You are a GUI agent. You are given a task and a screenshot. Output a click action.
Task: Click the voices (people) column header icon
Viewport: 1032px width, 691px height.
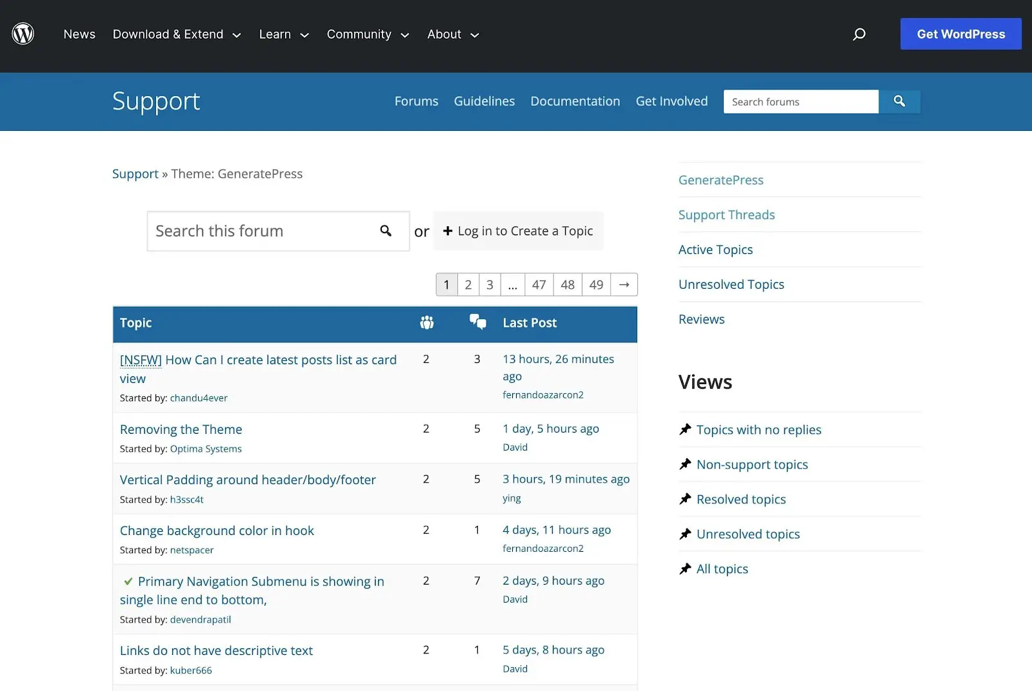(426, 322)
